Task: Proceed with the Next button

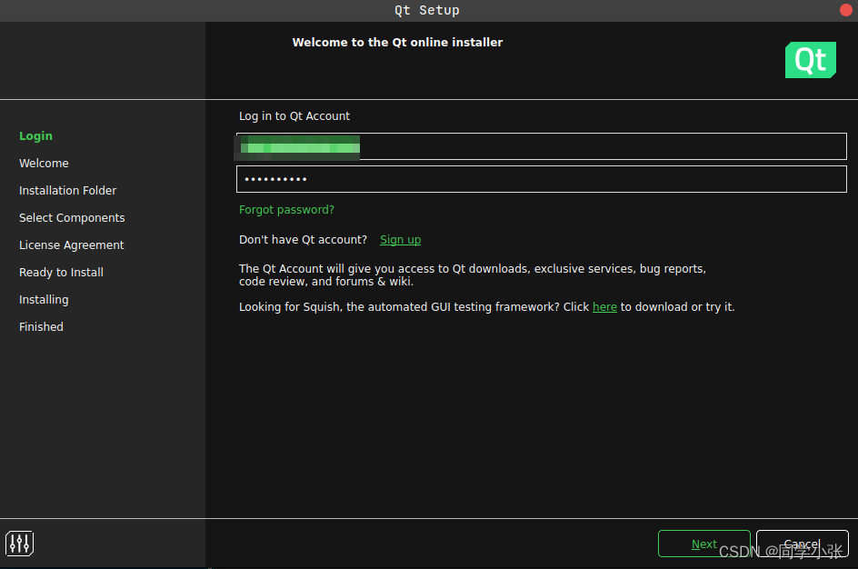Action: coord(703,544)
